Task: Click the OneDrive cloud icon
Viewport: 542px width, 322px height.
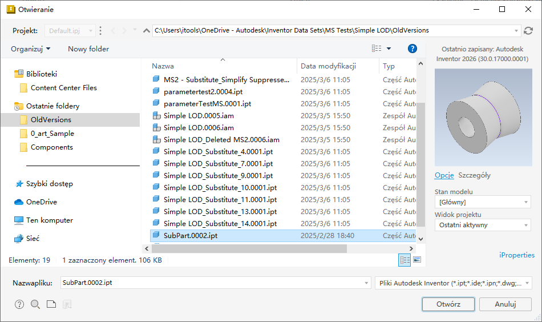Action: tap(19, 202)
